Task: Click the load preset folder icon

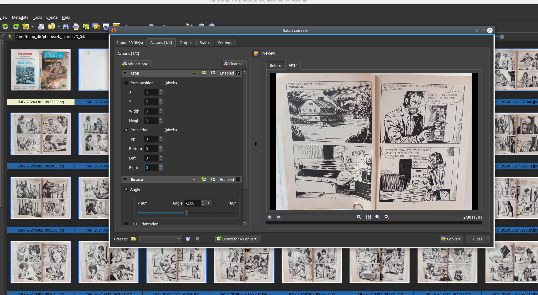Action: click(x=133, y=239)
